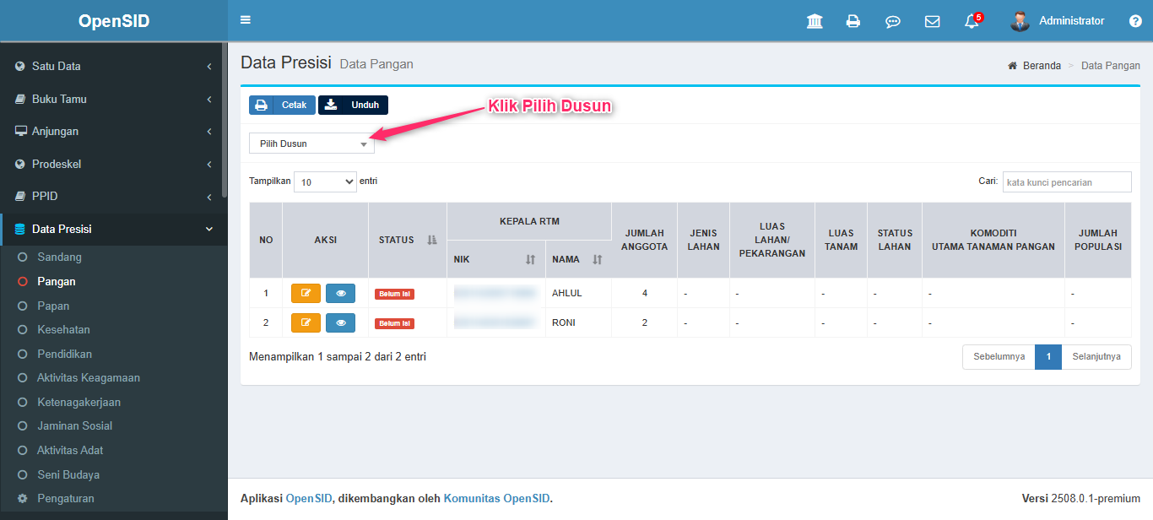Select page 1 in pagination

click(1048, 357)
